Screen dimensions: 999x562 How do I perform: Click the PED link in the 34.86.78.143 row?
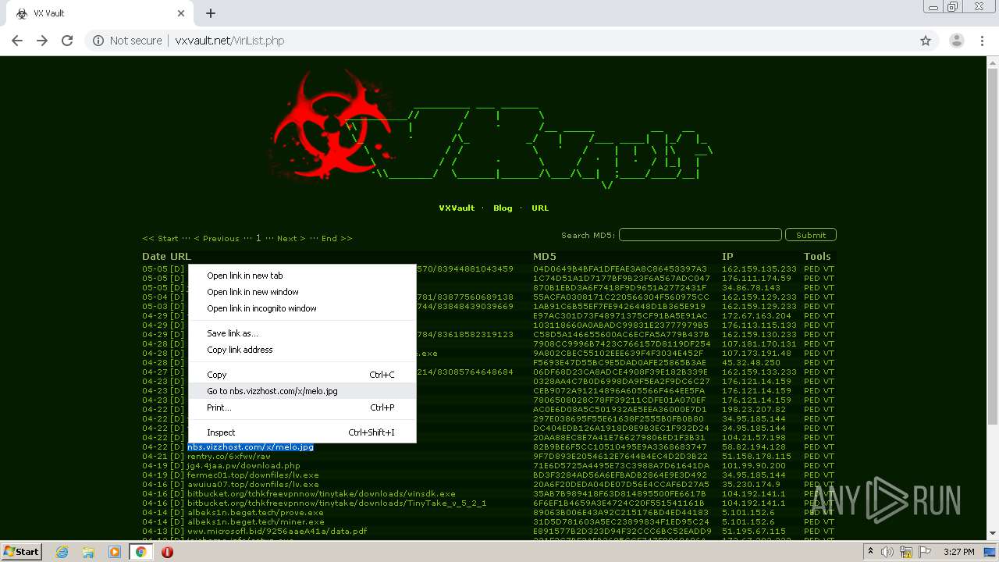click(x=812, y=288)
